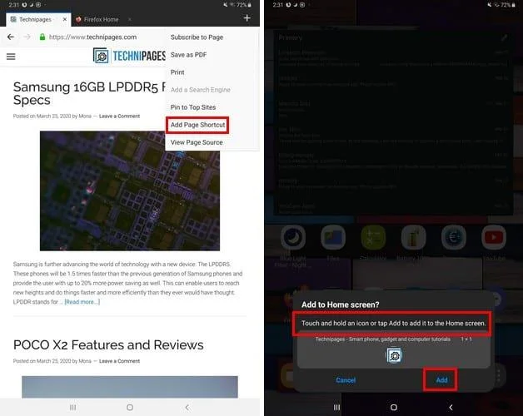Open POCO X2 Features and Reviews article
523x416 pixels.
[x=108, y=345]
